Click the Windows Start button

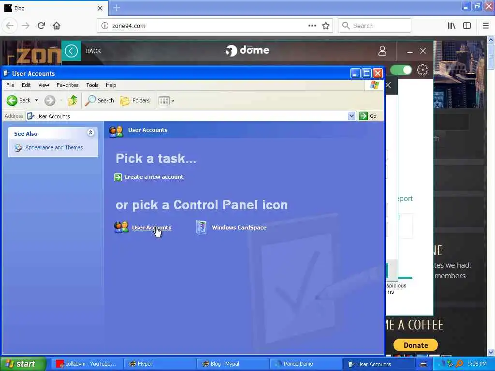point(23,364)
